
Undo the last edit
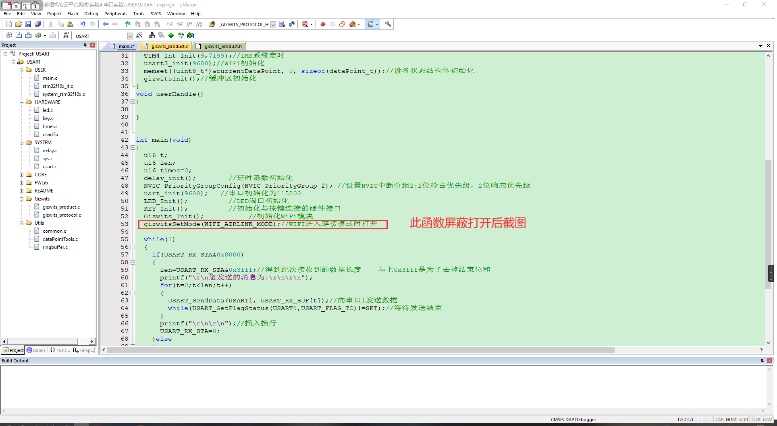(83, 24)
